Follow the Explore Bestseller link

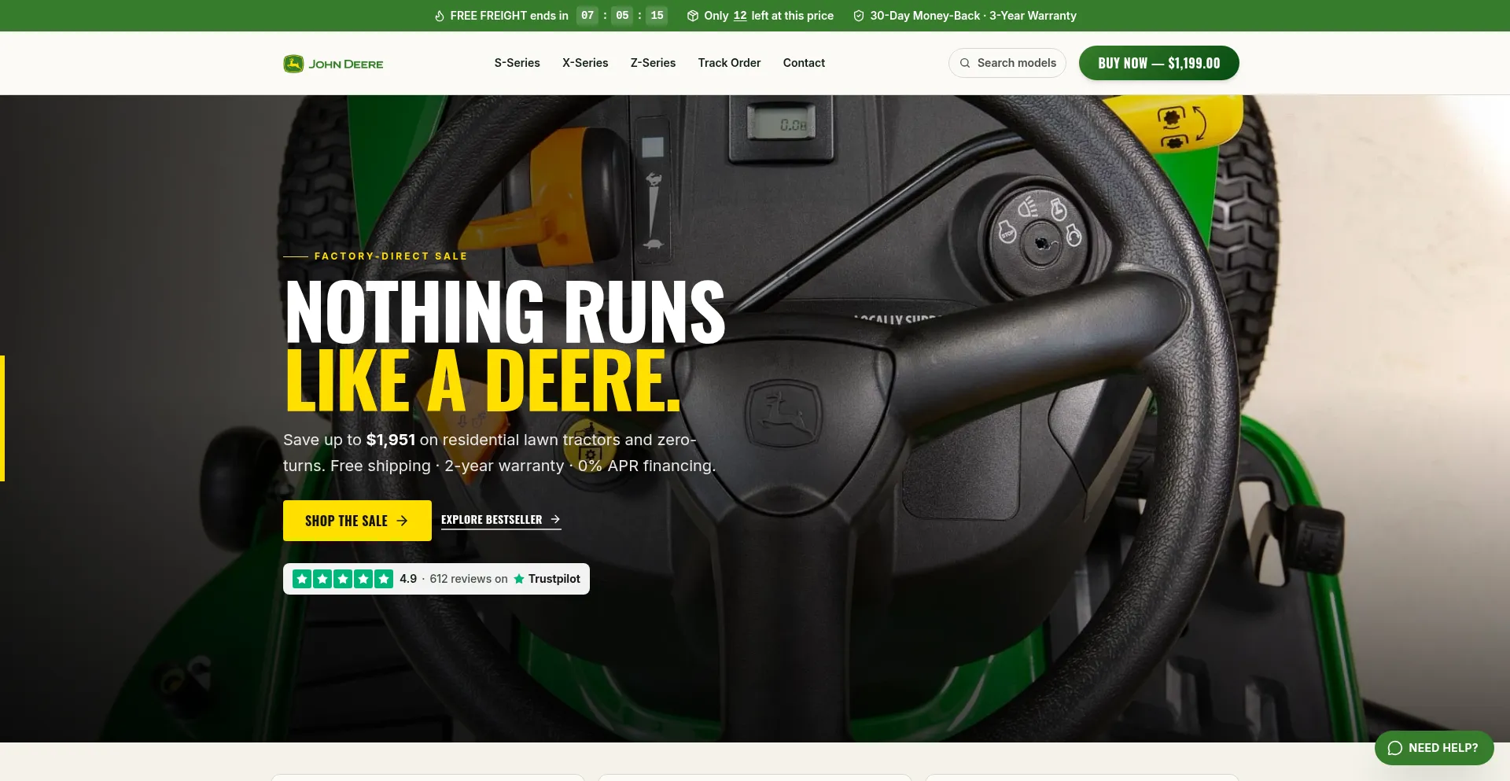(501, 520)
